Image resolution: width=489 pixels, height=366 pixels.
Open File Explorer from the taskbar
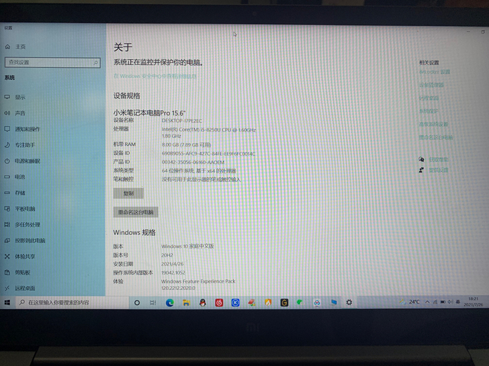186,302
